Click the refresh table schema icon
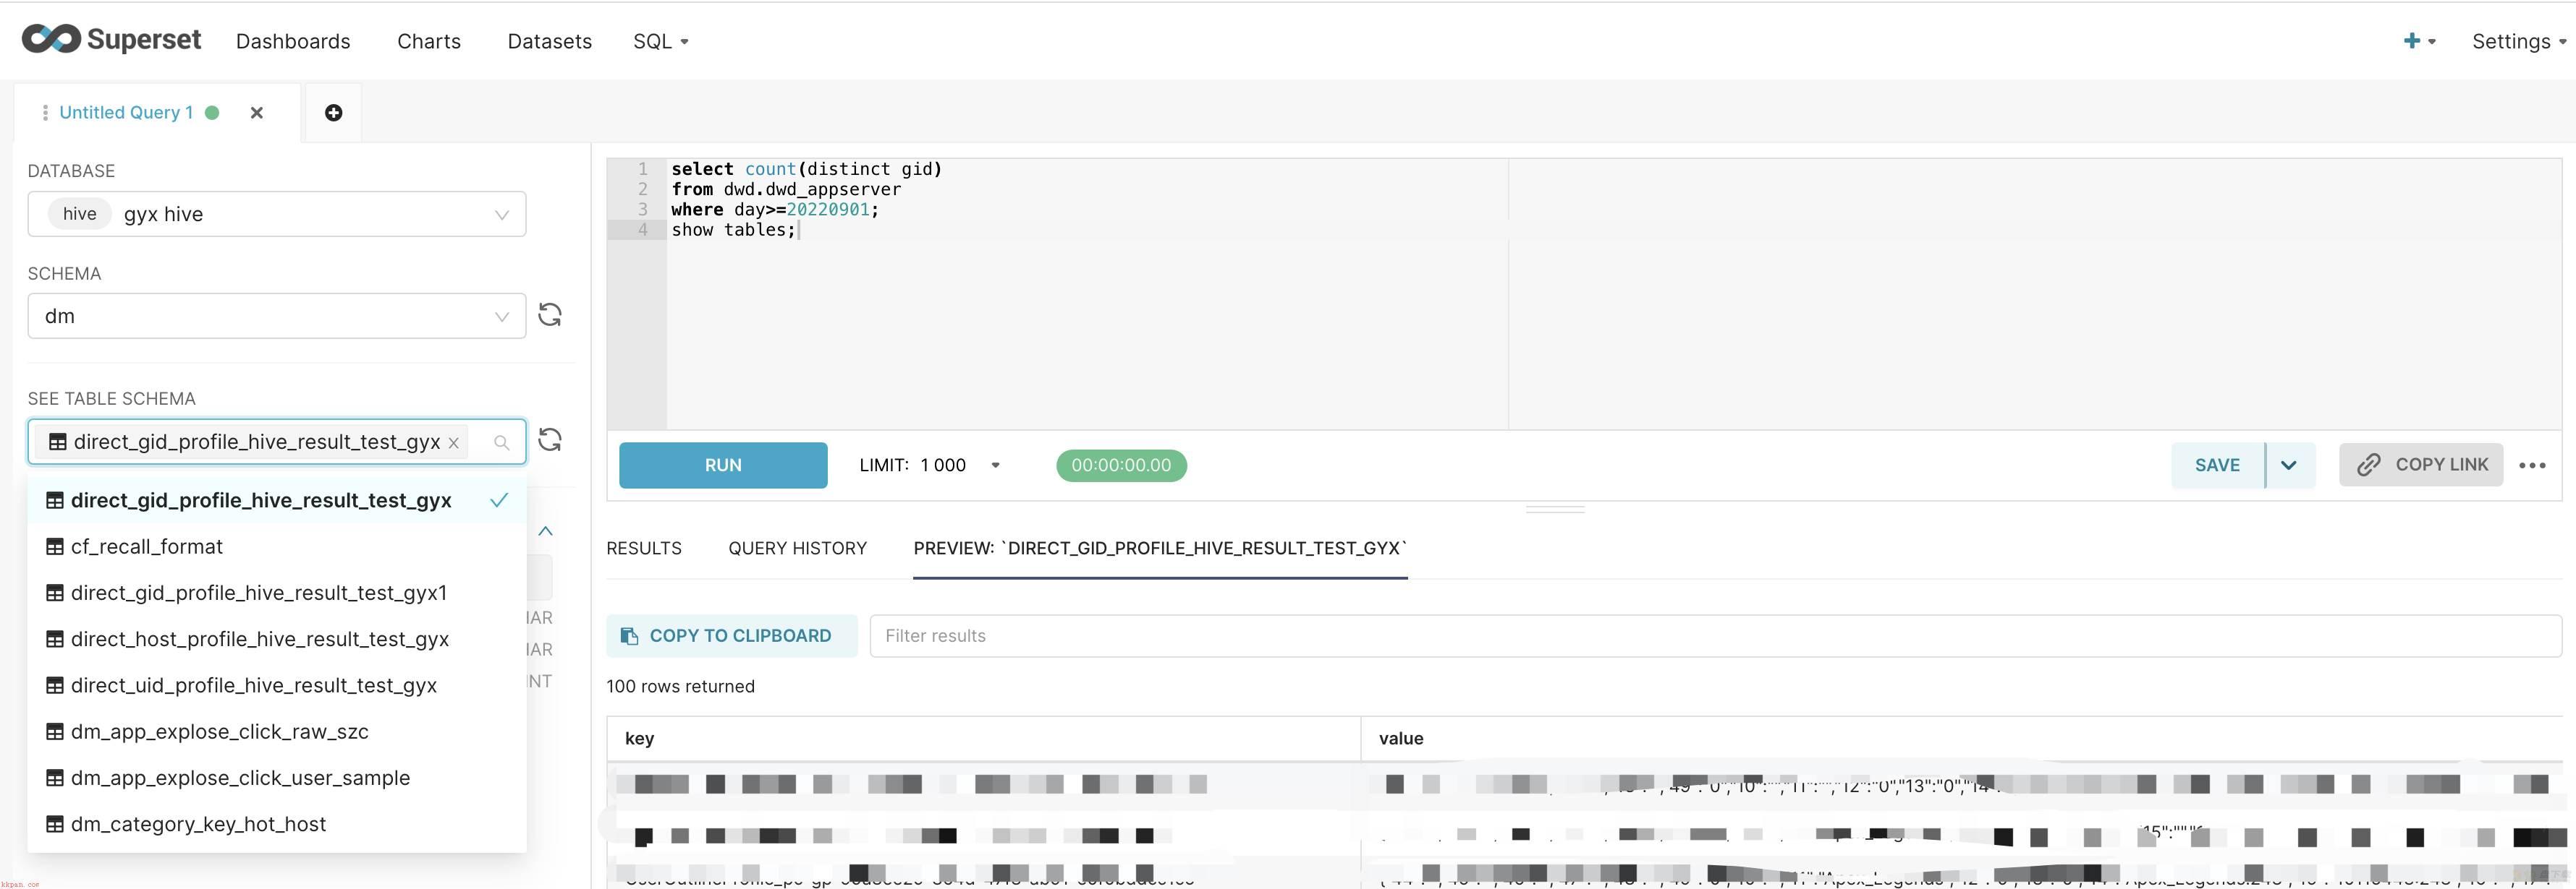This screenshot has width=2576, height=889. point(554,439)
